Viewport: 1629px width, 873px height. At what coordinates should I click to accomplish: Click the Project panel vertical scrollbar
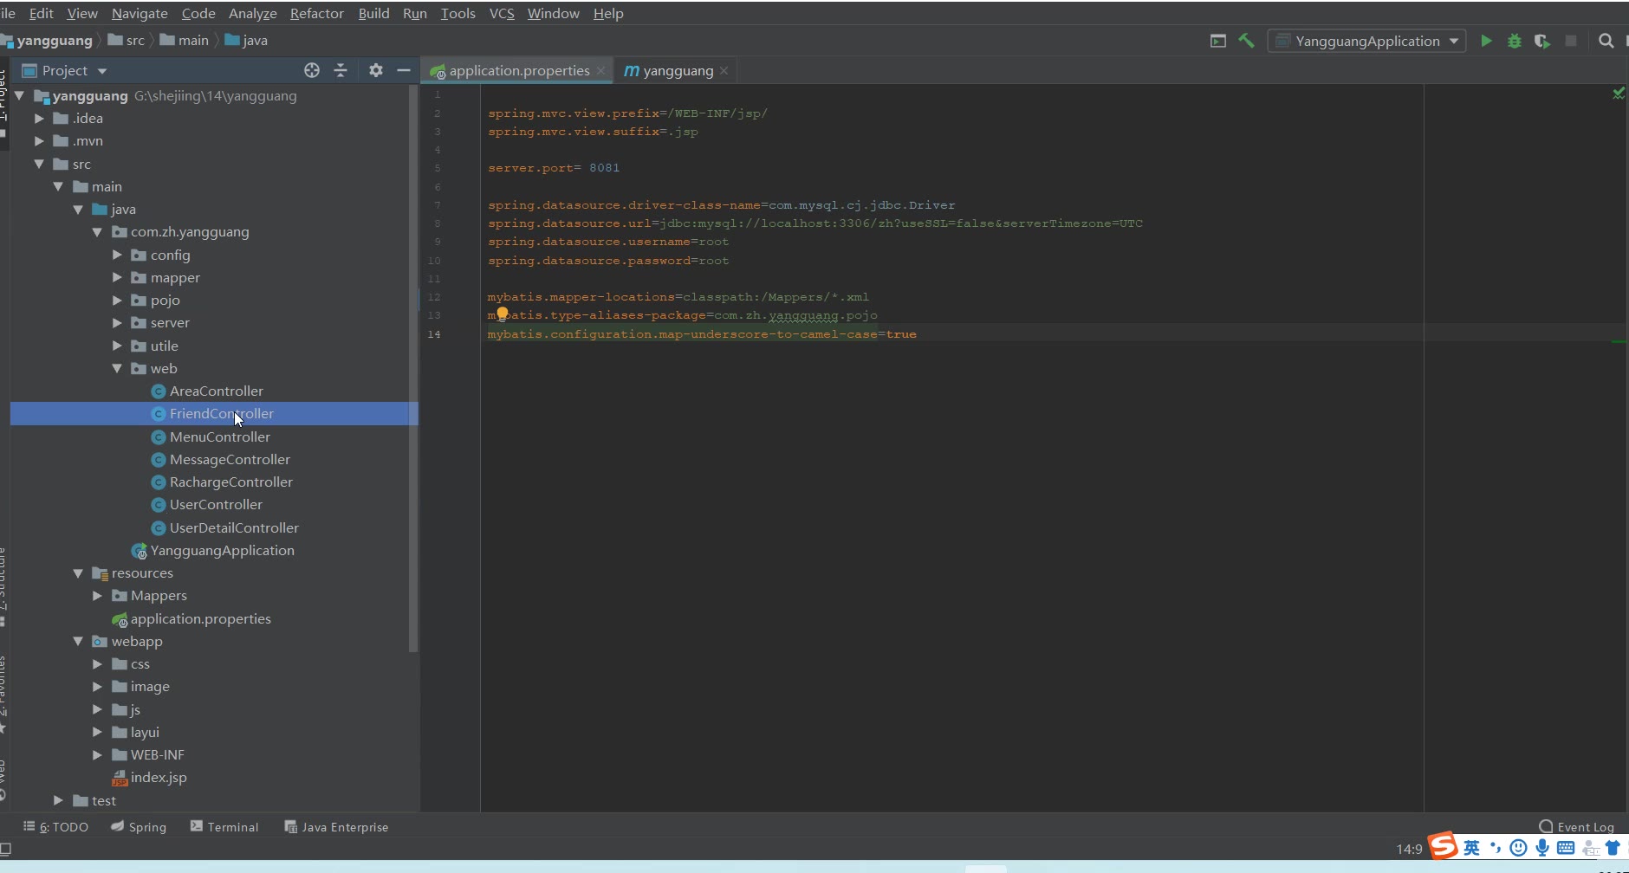(x=413, y=368)
